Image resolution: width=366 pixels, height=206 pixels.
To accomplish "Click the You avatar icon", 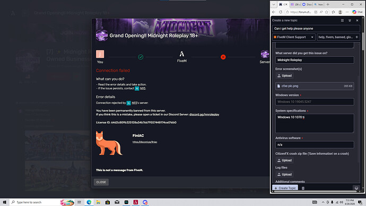I will (x=100, y=54).
